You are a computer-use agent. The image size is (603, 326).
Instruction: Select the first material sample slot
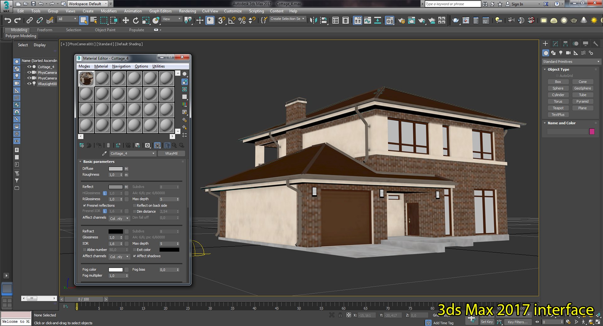pos(86,78)
